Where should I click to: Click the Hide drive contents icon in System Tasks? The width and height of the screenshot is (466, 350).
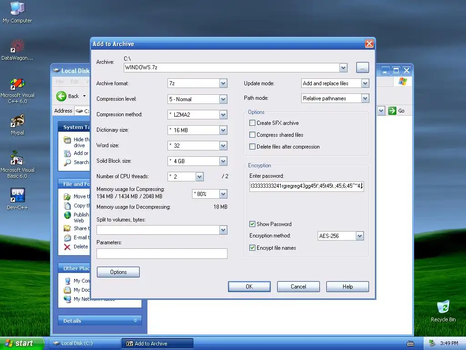pos(67,140)
